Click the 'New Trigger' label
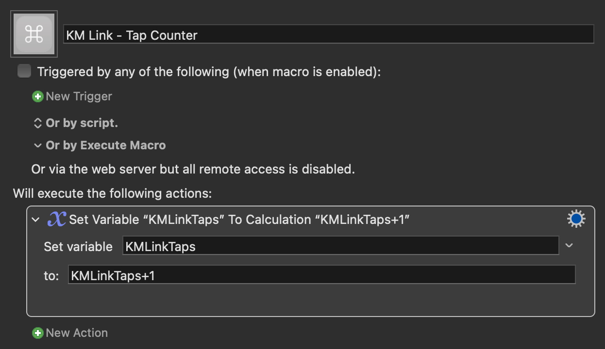 (x=79, y=96)
